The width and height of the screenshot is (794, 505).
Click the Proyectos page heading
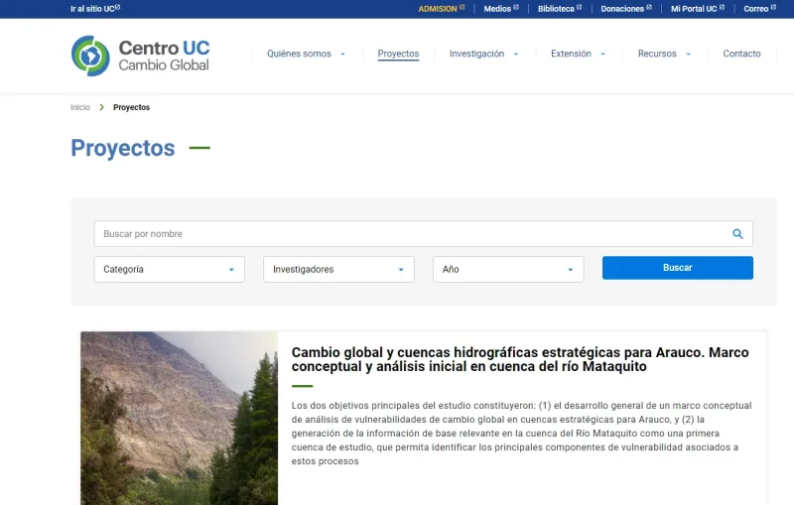pyautogui.click(x=123, y=148)
